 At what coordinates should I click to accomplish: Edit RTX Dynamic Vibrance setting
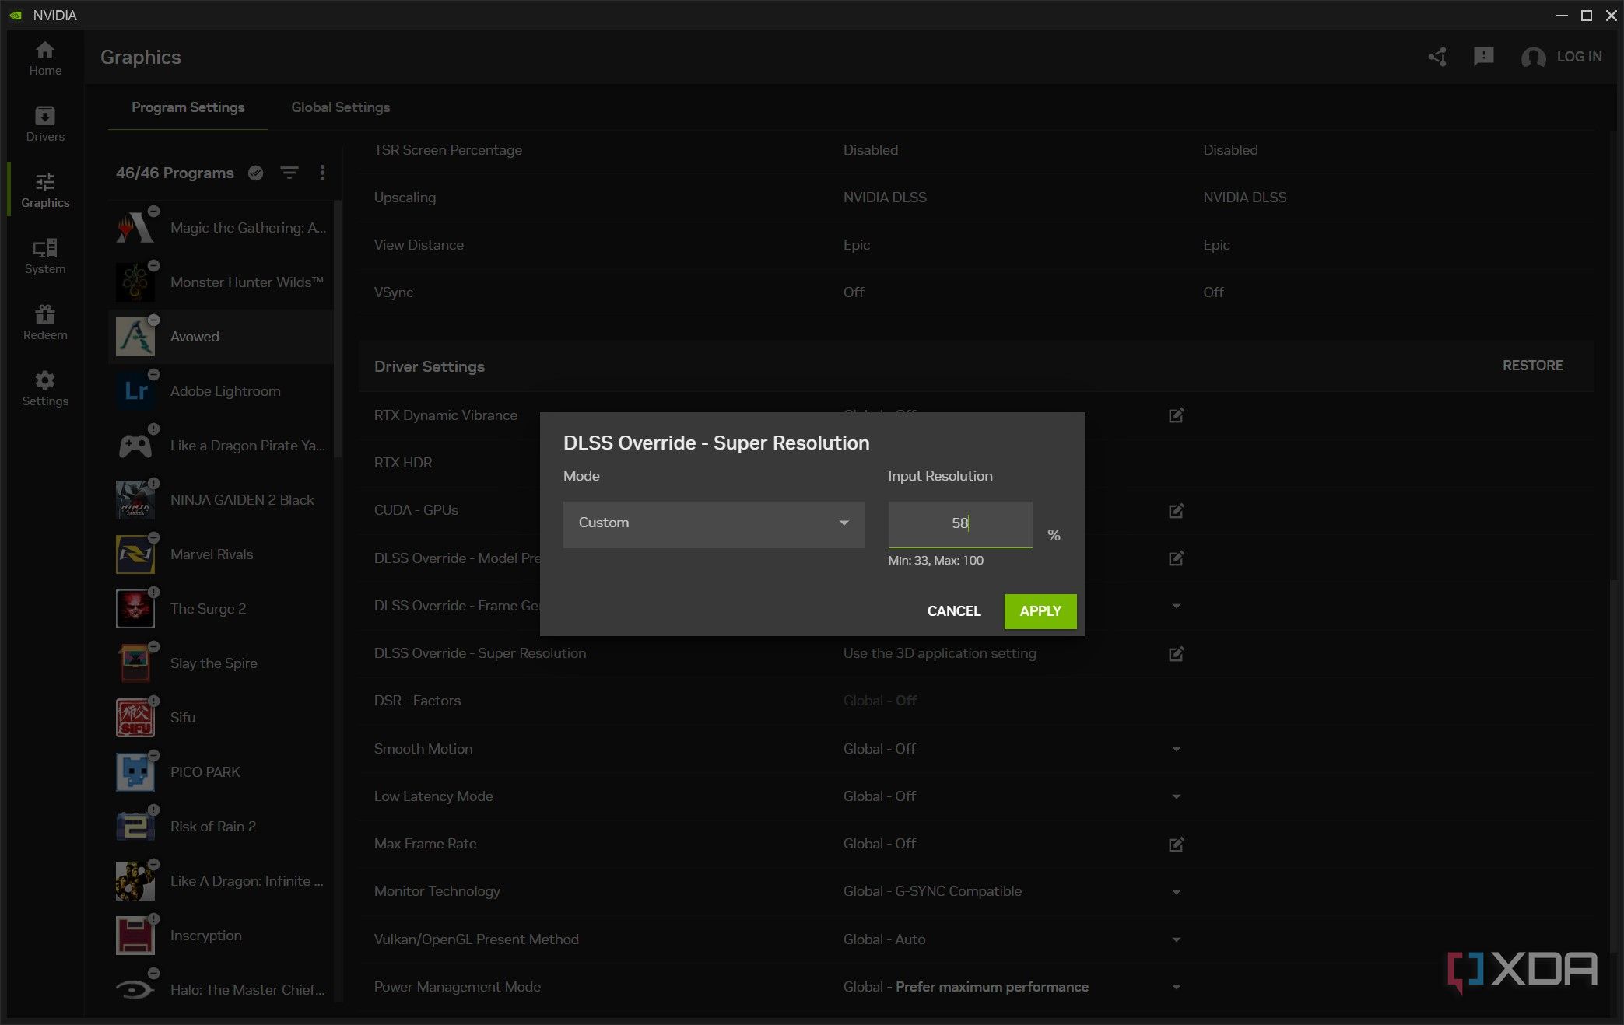(x=1176, y=415)
